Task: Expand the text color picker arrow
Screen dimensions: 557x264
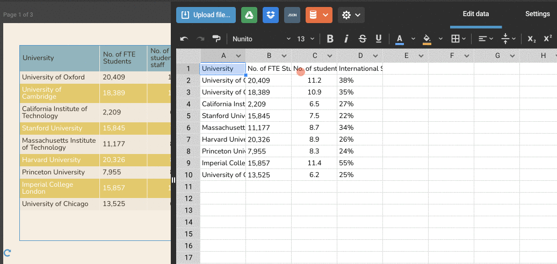Action: tap(413, 39)
